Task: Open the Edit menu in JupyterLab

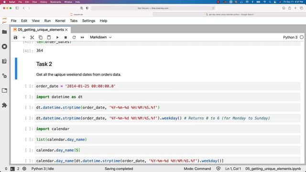Action: coord(24,21)
